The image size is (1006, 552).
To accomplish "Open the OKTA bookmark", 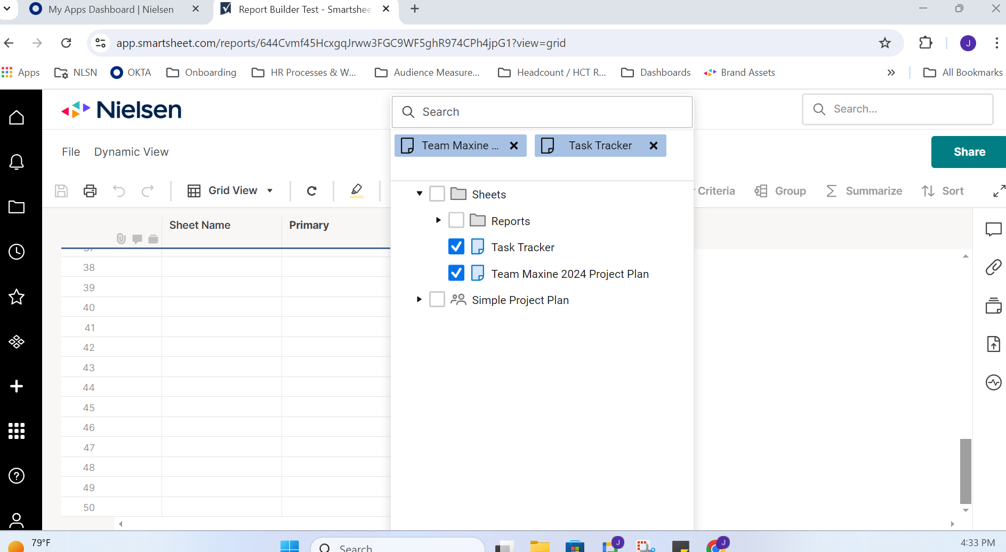I will [131, 73].
